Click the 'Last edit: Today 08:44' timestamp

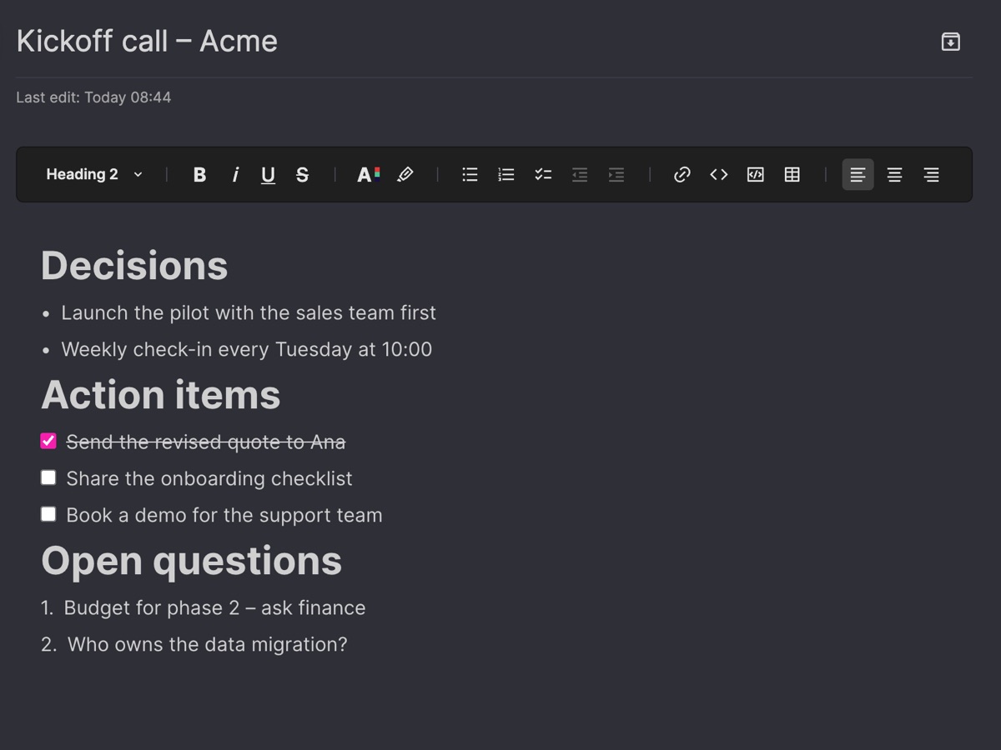pyautogui.click(x=93, y=97)
